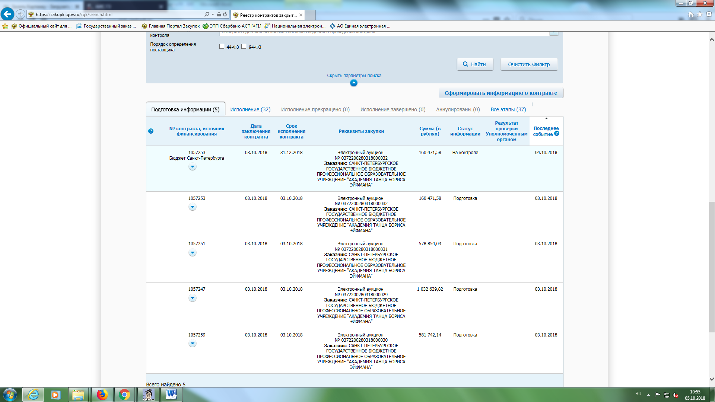Click sum value 1 032 639,82
715x402 pixels.
(430, 289)
